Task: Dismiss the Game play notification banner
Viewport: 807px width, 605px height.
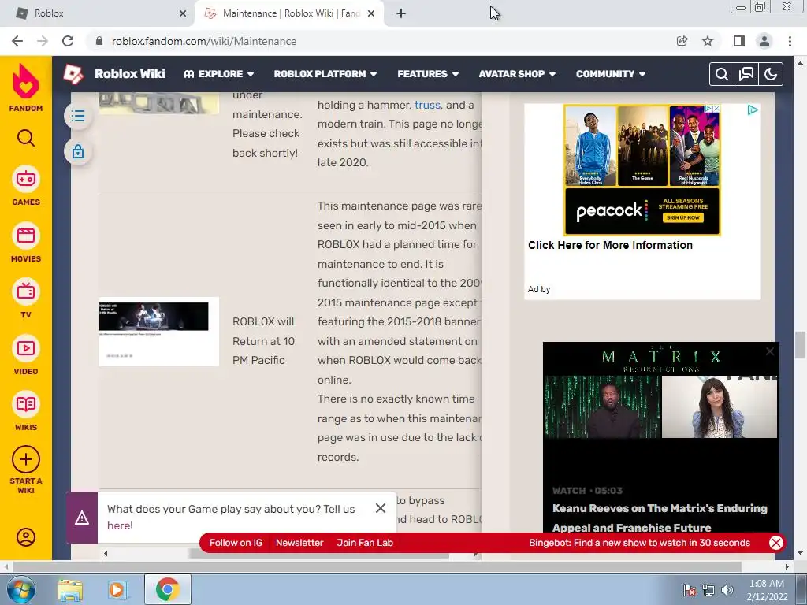Action: [381, 508]
